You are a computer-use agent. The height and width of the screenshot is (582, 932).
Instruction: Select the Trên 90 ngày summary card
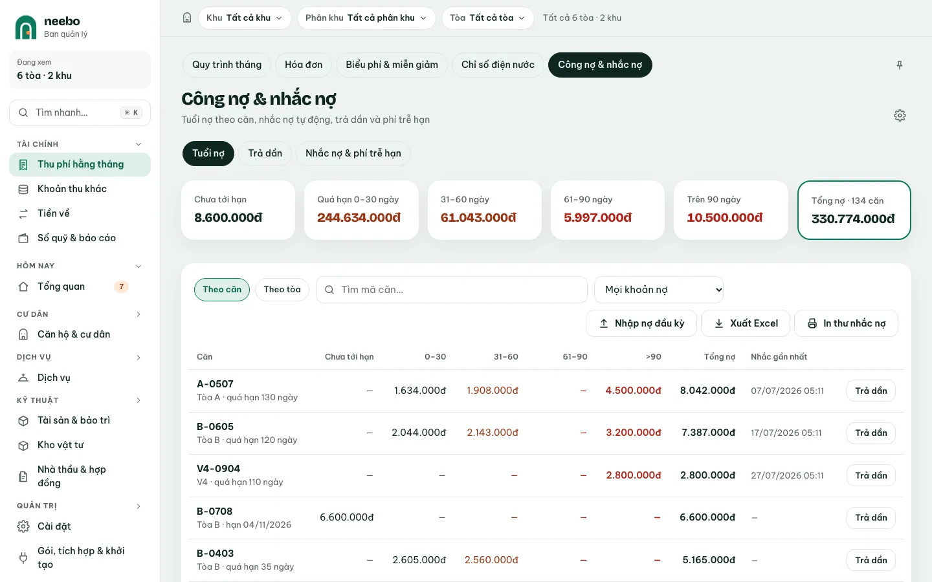pyautogui.click(x=731, y=210)
